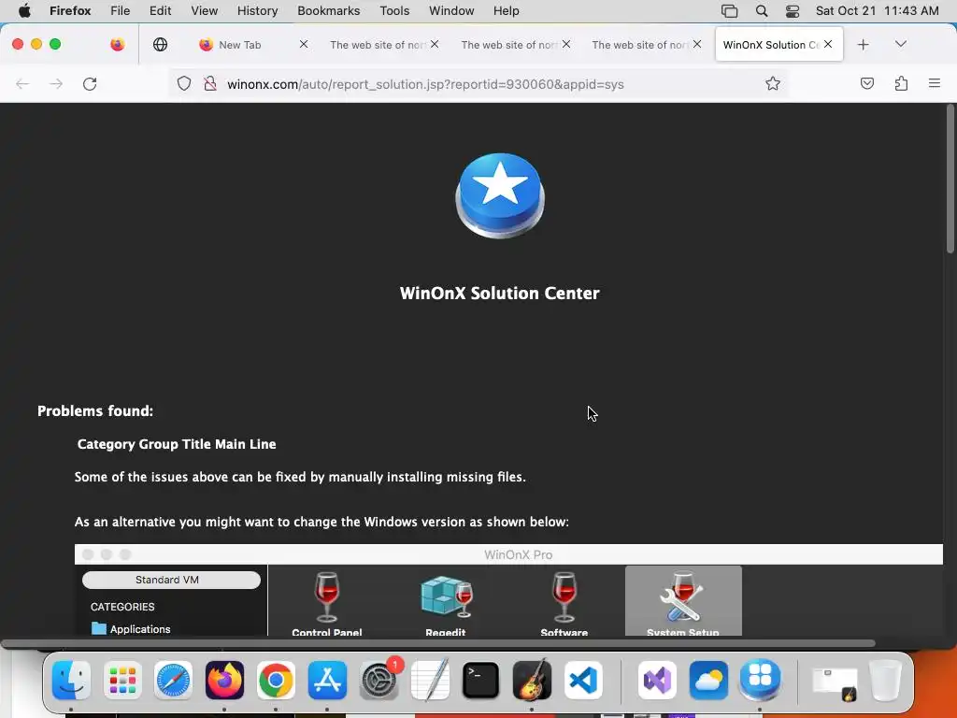Open Google Chrome from the Dock
This screenshot has height=718, width=957.
tap(276, 681)
